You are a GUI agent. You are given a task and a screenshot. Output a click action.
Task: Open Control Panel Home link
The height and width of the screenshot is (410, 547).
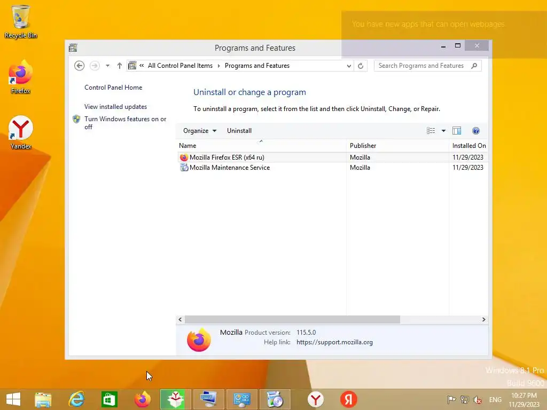pyautogui.click(x=113, y=88)
